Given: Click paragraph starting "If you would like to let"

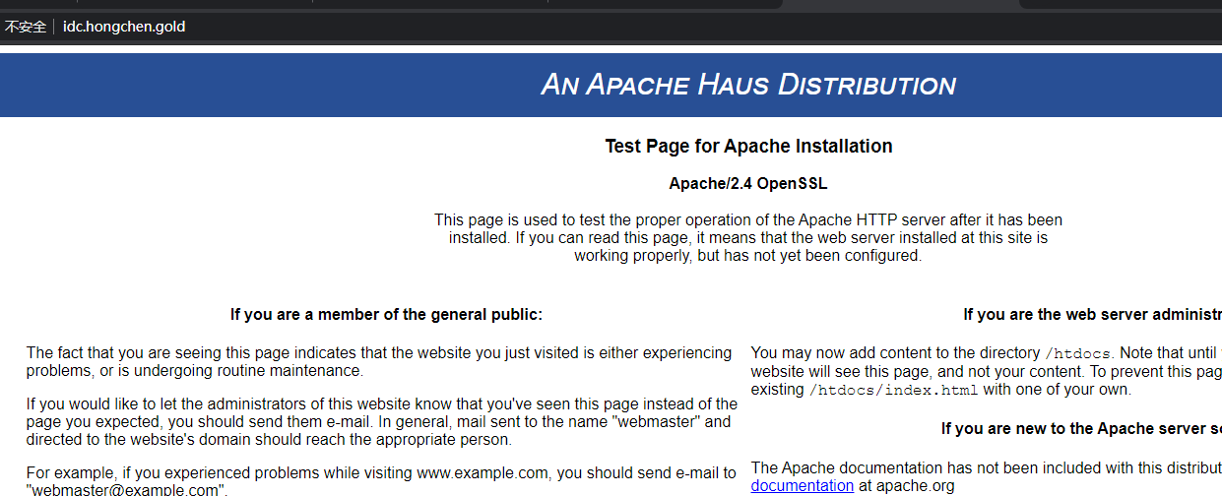Looking at the screenshot, I should click(382, 421).
